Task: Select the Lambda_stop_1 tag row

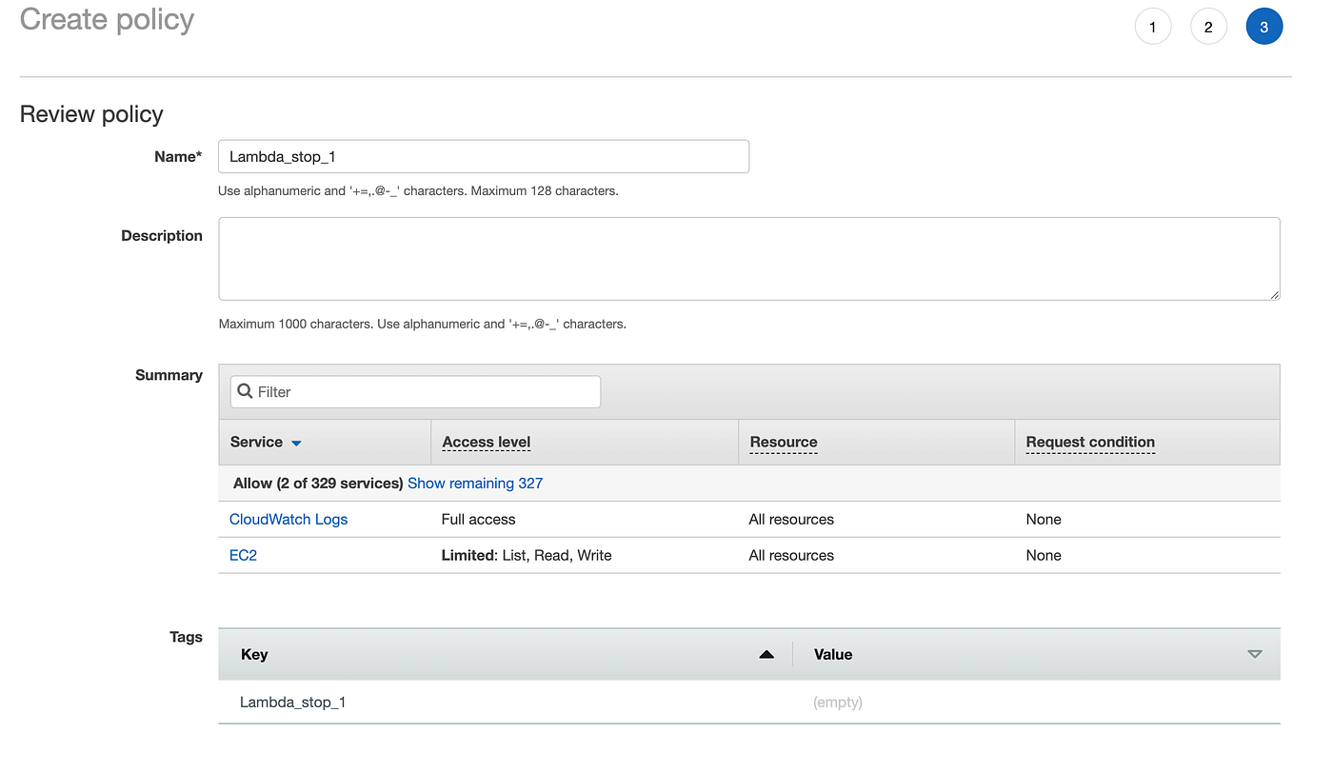Action: pos(293,703)
